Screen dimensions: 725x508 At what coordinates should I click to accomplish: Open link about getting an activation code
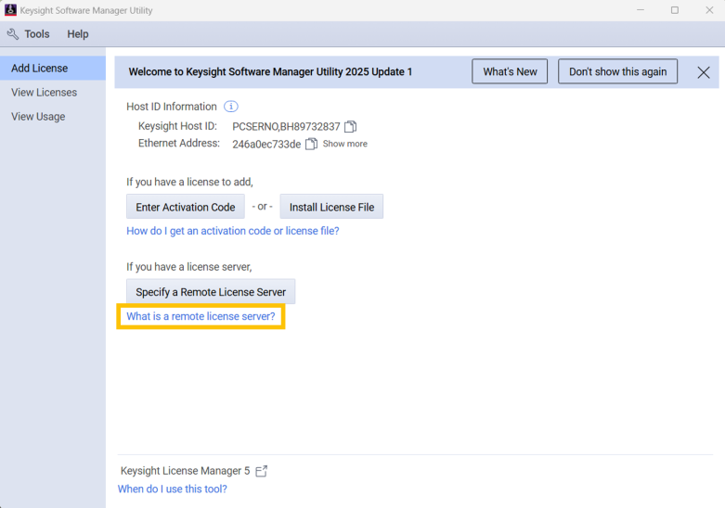[233, 231]
